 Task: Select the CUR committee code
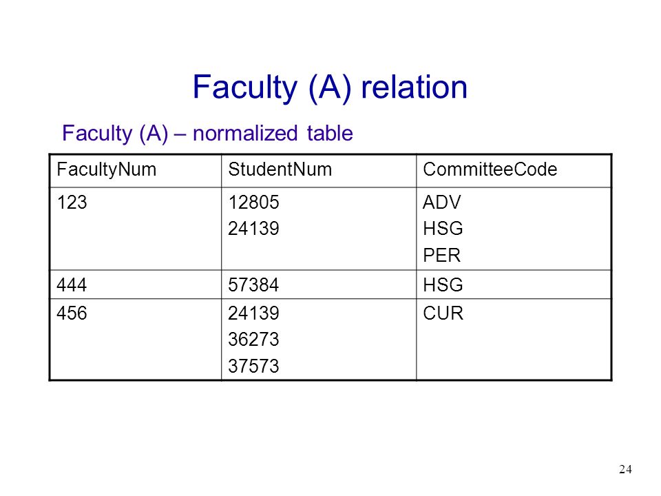tap(443, 313)
